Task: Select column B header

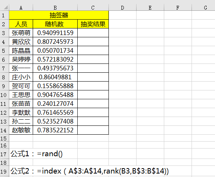Action: point(55,8)
